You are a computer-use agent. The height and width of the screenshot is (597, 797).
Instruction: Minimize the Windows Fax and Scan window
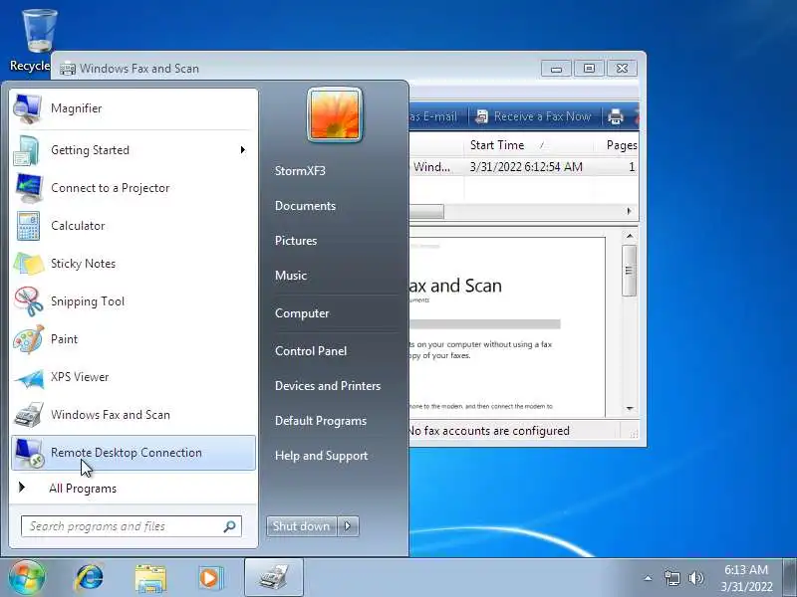pos(557,69)
